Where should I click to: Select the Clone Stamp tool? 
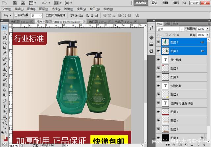pyautogui.click(x=5, y=69)
